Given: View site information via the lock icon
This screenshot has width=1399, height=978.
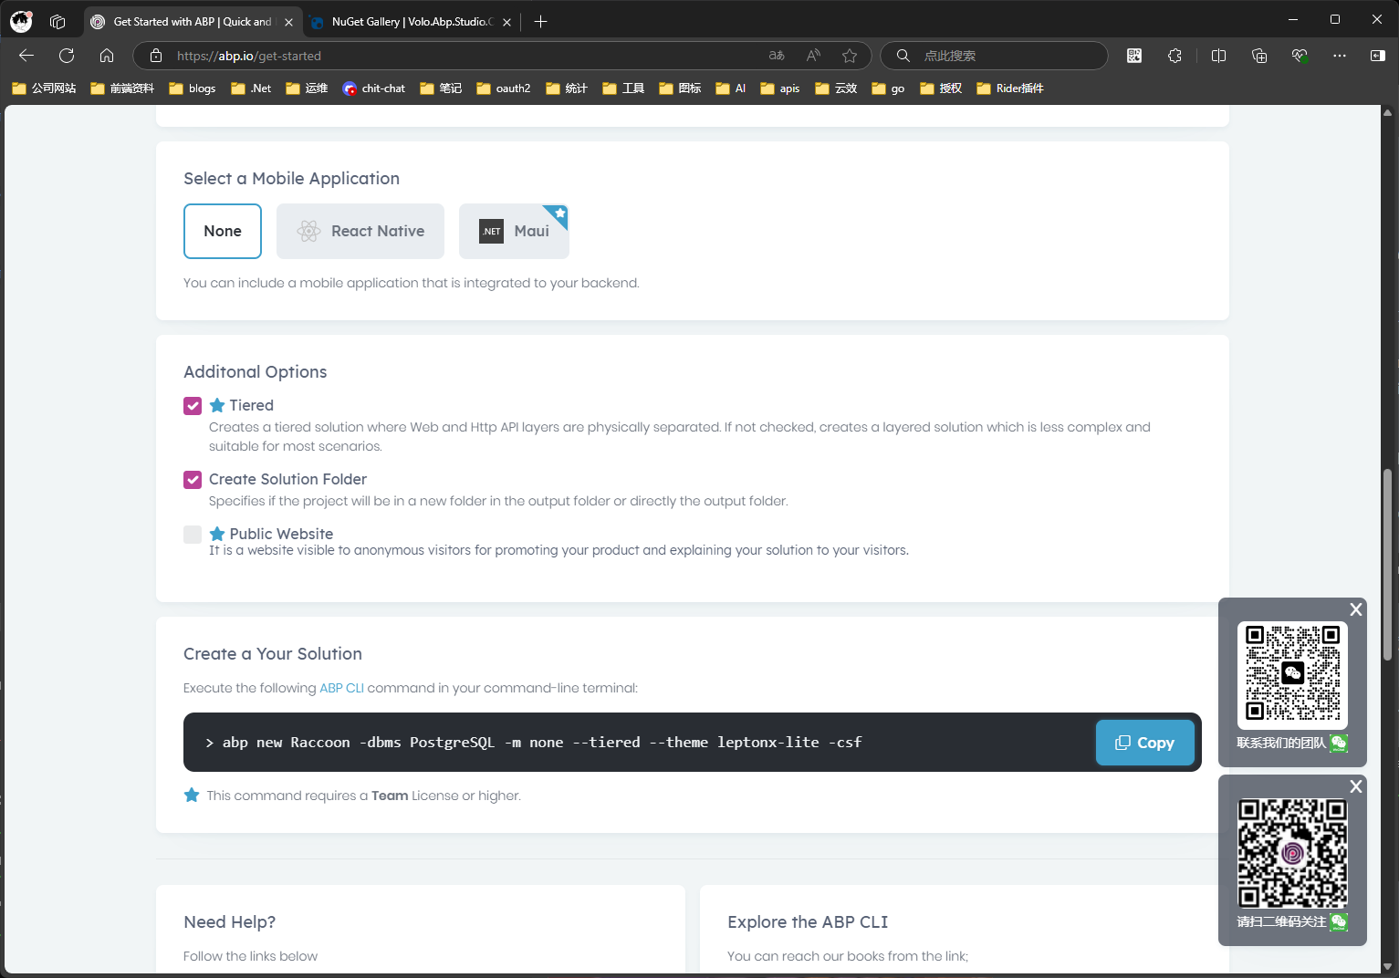Looking at the screenshot, I should click(x=156, y=56).
